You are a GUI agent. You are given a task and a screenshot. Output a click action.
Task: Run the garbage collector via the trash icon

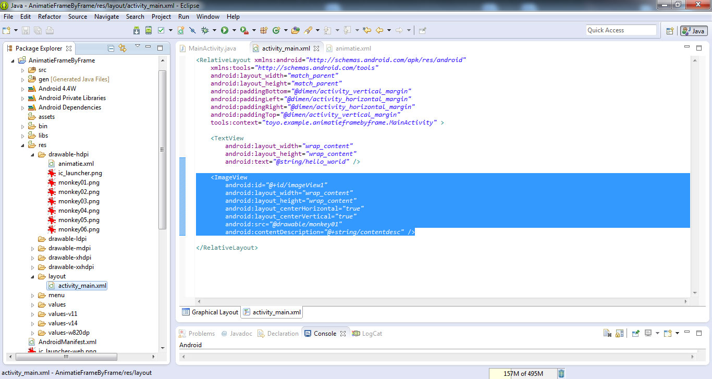[561, 373]
